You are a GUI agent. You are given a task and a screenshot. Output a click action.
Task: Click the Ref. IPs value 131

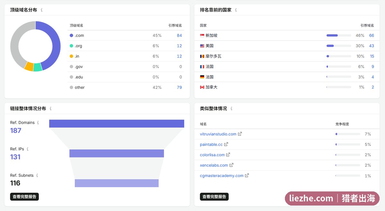pos(15,157)
